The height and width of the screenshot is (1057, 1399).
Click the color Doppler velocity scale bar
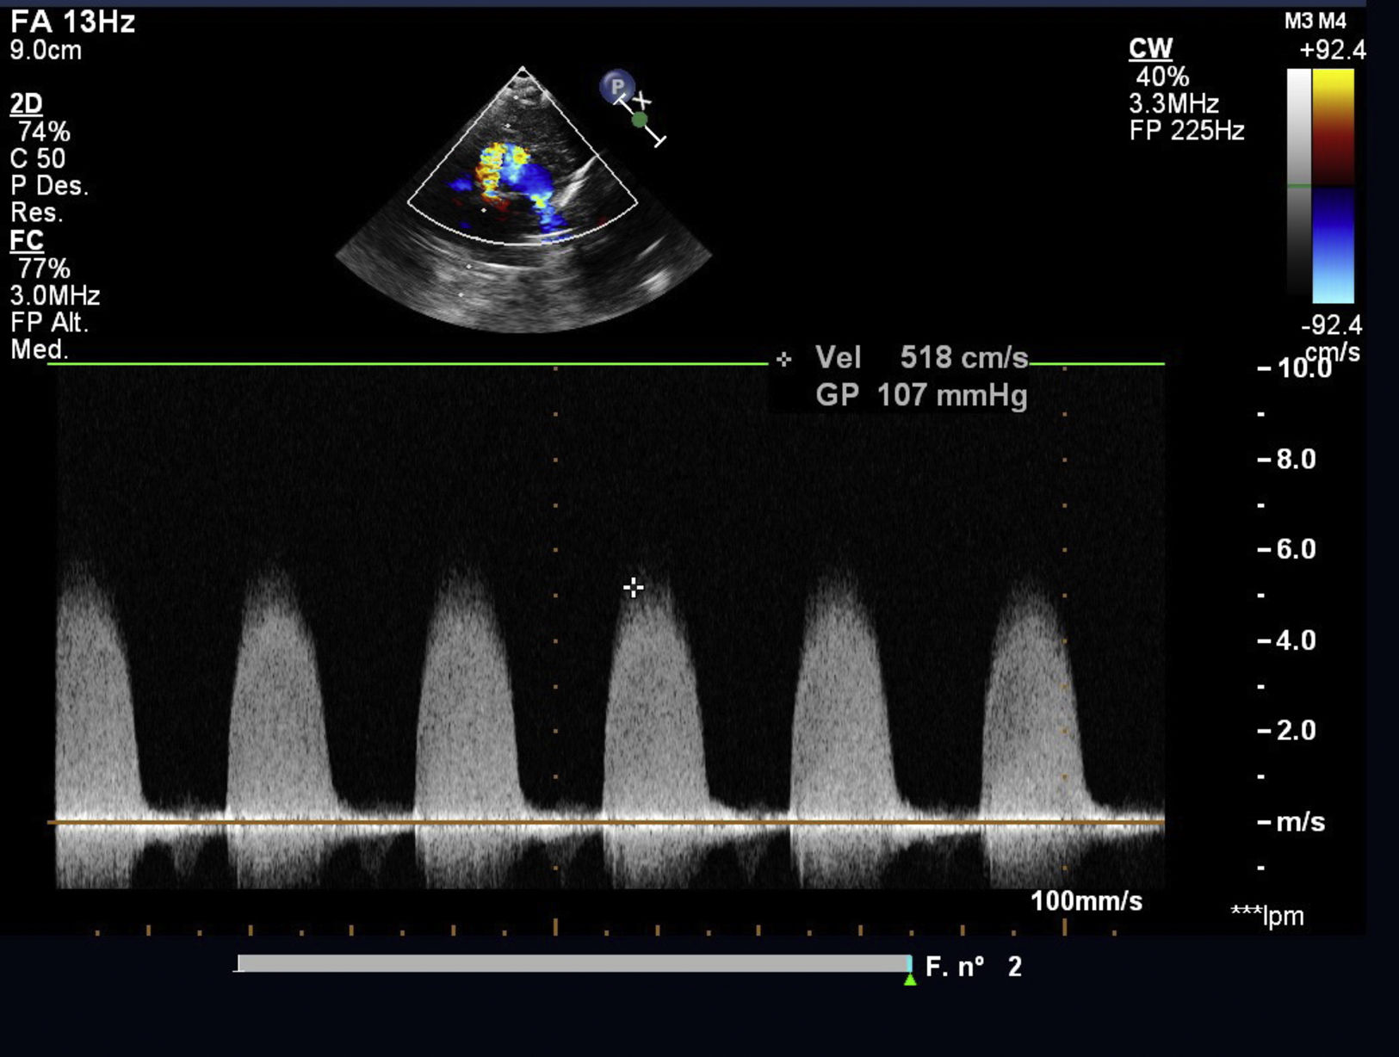1333,186
